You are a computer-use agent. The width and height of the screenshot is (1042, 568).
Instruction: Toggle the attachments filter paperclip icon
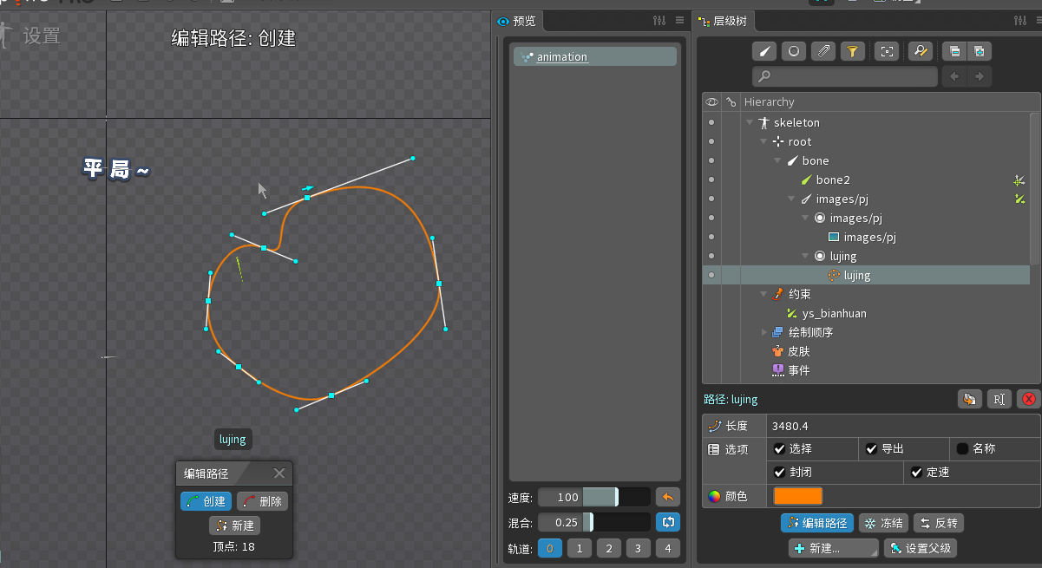[823, 51]
